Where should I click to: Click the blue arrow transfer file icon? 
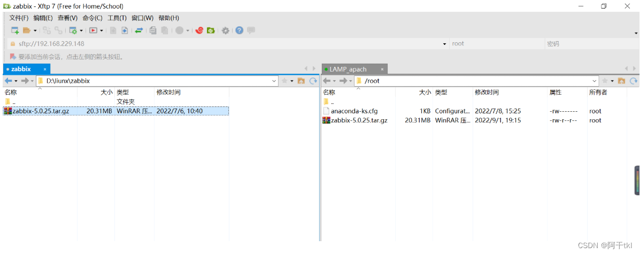click(x=125, y=30)
